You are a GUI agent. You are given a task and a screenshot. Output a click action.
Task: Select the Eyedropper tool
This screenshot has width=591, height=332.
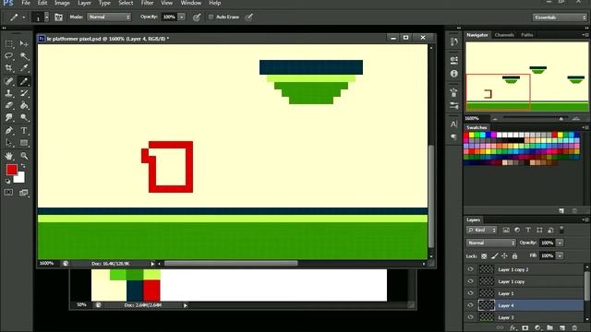[24, 68]
